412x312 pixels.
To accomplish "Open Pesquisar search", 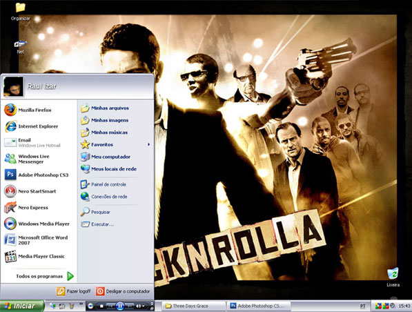I will coord(95,212).
